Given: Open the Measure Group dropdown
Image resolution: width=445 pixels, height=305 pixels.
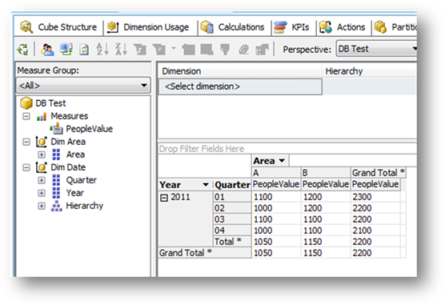Looking at the screenshot, I should pyautogui.click(x=83, y=85).
